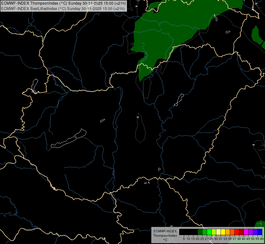Click the legend text ECMWF-INDEX

165,231
